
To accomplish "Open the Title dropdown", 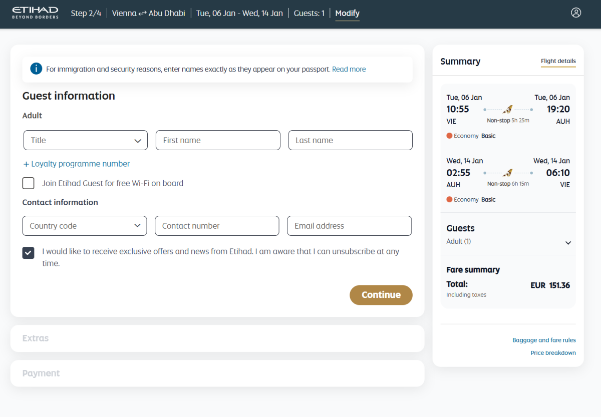I will (86, 140).
